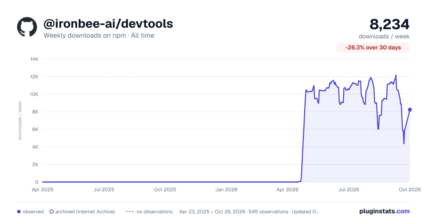Click the @ironbee-ai/devtools package title
427x224 pixels.
pos(108,23)
